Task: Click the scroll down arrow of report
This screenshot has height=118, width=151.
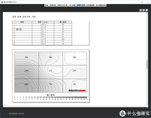Action: 147,104
